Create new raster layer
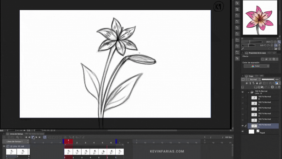Viewport: 282px width, 159px height. pyautogui.click(x=255, y=87)
